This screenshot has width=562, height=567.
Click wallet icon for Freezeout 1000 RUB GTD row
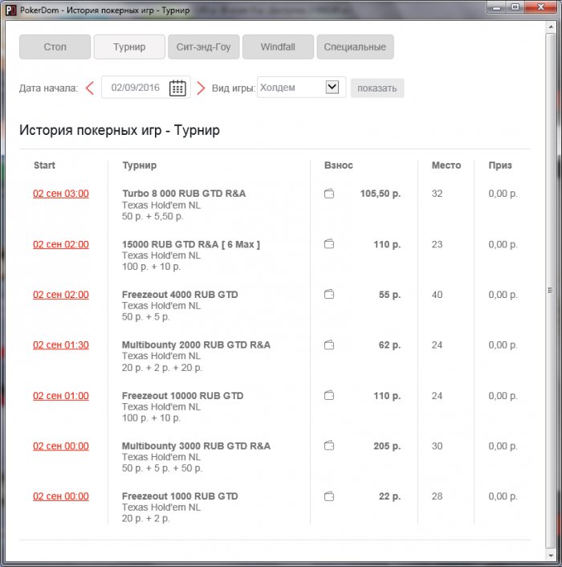(329, 496)
